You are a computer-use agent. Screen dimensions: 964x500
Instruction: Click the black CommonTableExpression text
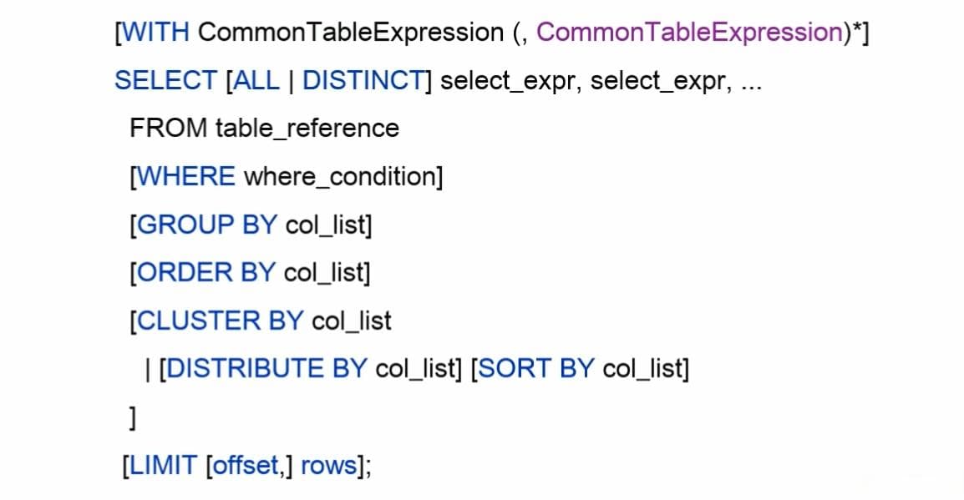coord(351,33)
